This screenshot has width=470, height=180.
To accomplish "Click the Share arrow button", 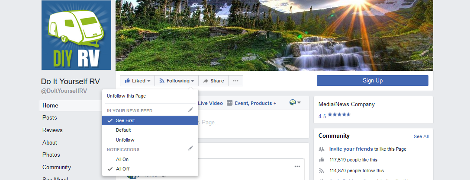I will click(x=213, y=81).
